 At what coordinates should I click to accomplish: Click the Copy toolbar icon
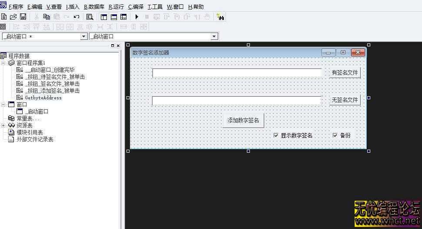(47, 17)
